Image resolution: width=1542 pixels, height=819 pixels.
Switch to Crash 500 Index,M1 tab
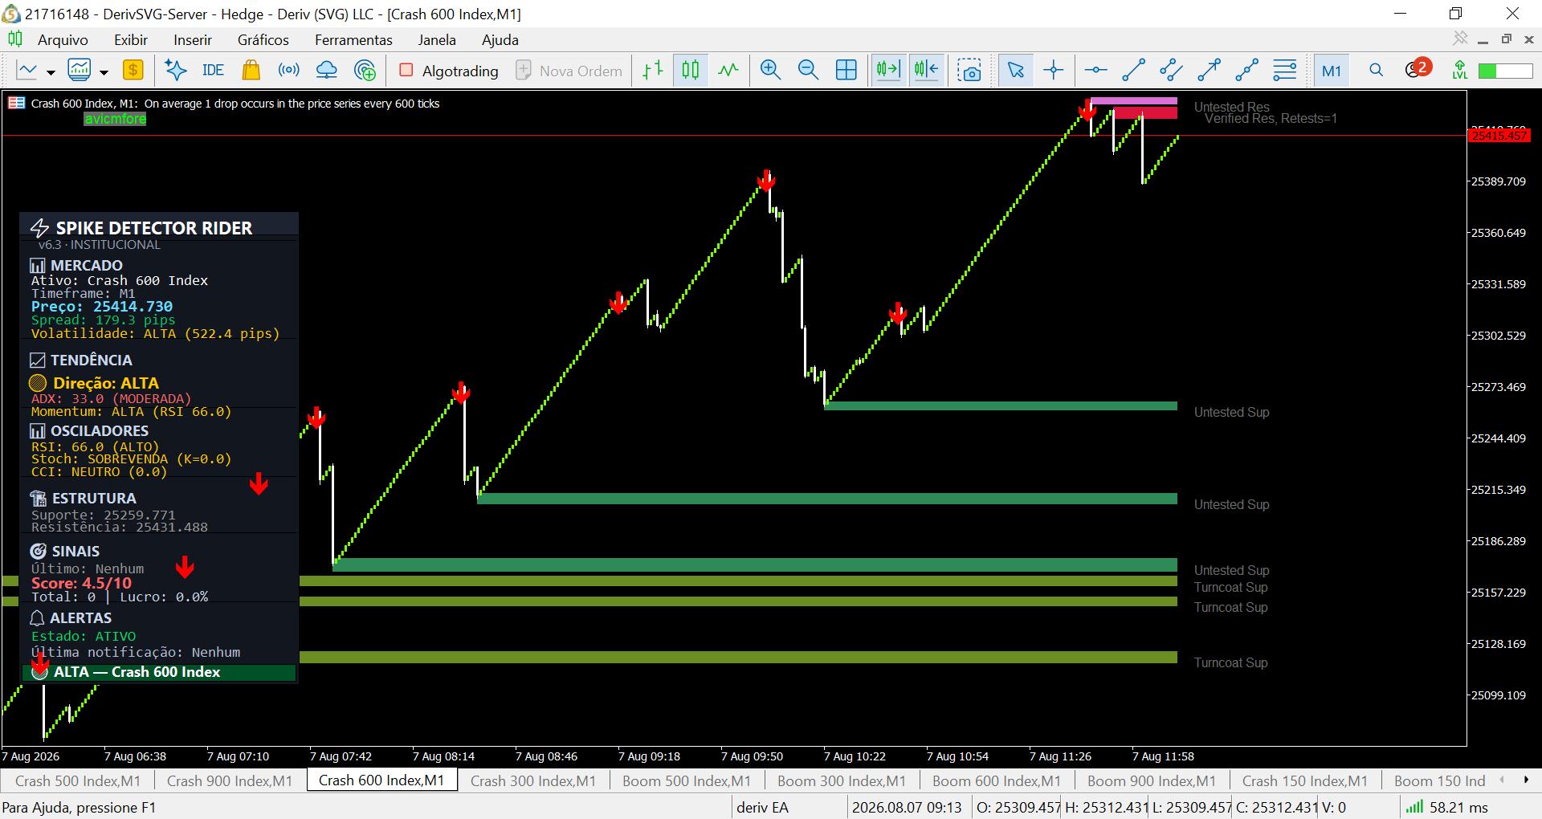pyautogui.click(x=78, y=780)
